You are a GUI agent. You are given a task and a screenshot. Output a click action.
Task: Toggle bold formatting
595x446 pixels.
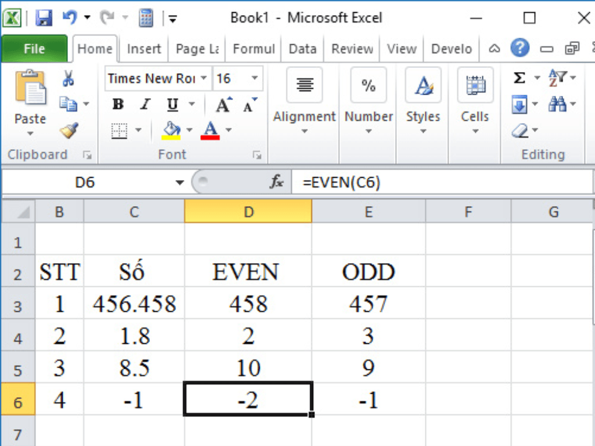(117, 105)
